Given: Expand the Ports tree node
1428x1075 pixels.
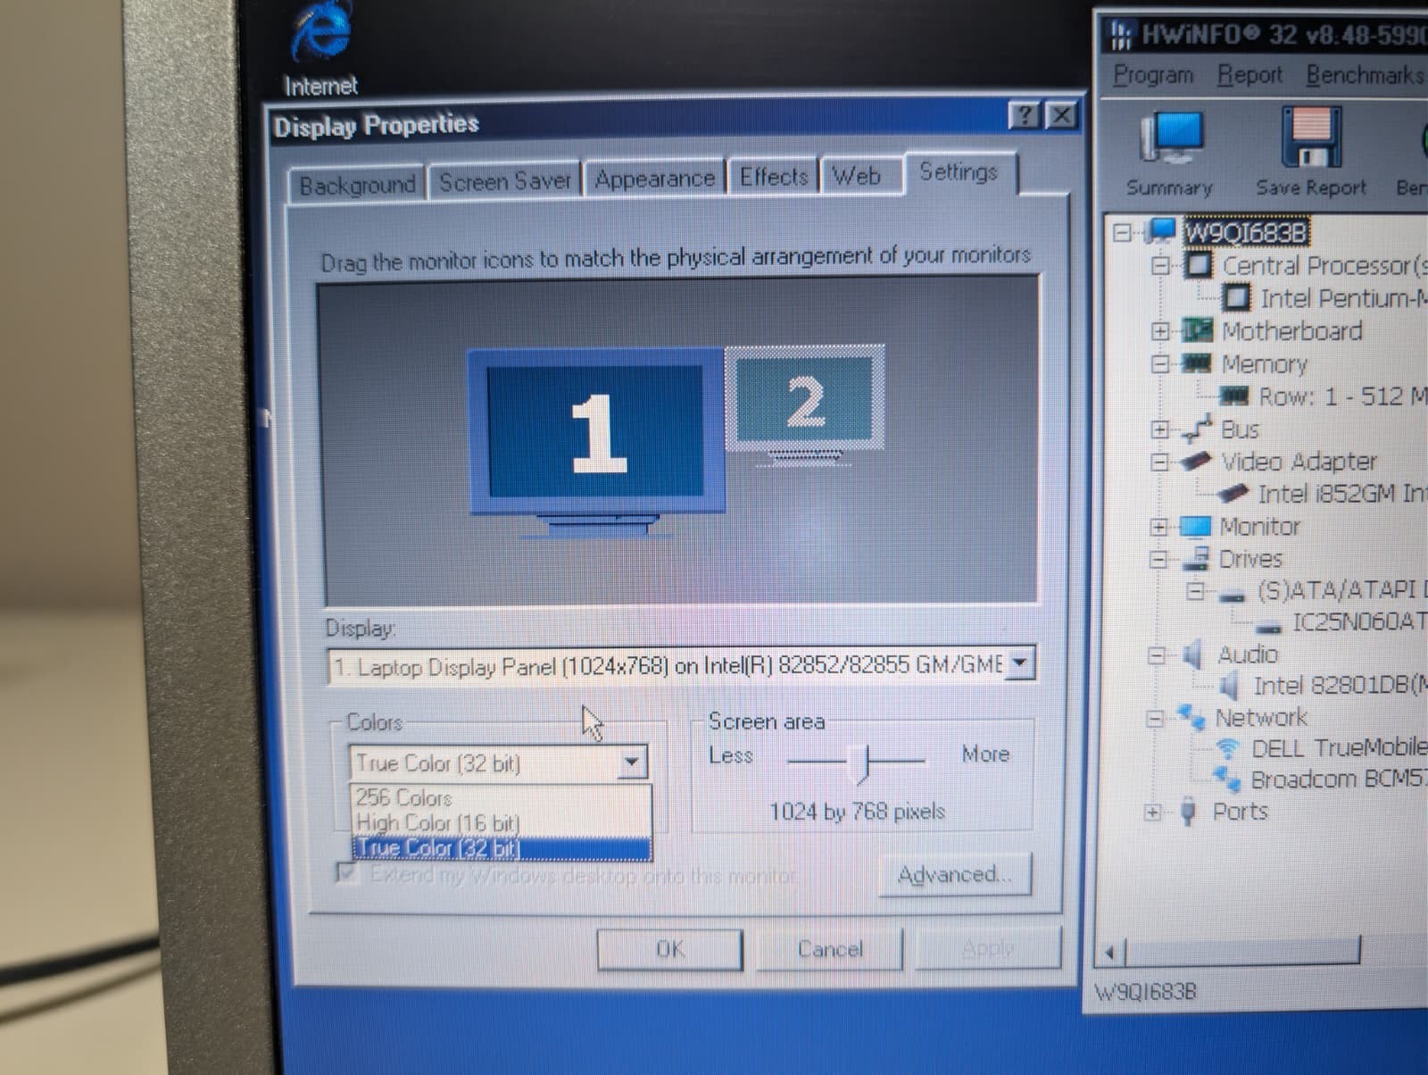Looking at the screenshot, I should tap(1153, 812).
